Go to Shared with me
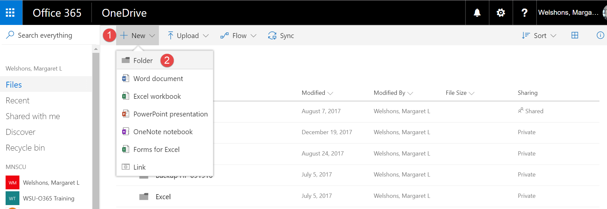 point(33,116)
